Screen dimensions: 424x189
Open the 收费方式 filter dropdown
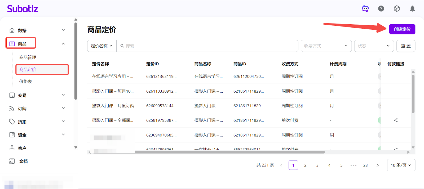[326, 46]
